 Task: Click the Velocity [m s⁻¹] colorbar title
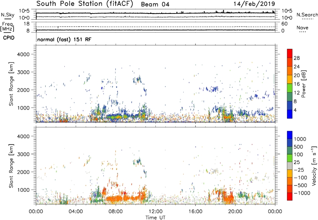pos(314,166)
